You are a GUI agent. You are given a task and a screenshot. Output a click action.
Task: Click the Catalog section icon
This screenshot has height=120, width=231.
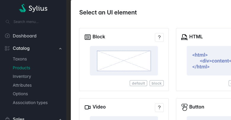pos(8,48)
